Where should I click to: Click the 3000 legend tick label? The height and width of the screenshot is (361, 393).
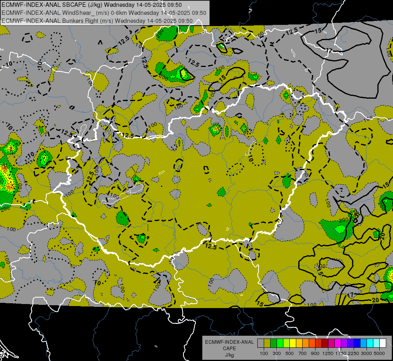coord(367,353)
